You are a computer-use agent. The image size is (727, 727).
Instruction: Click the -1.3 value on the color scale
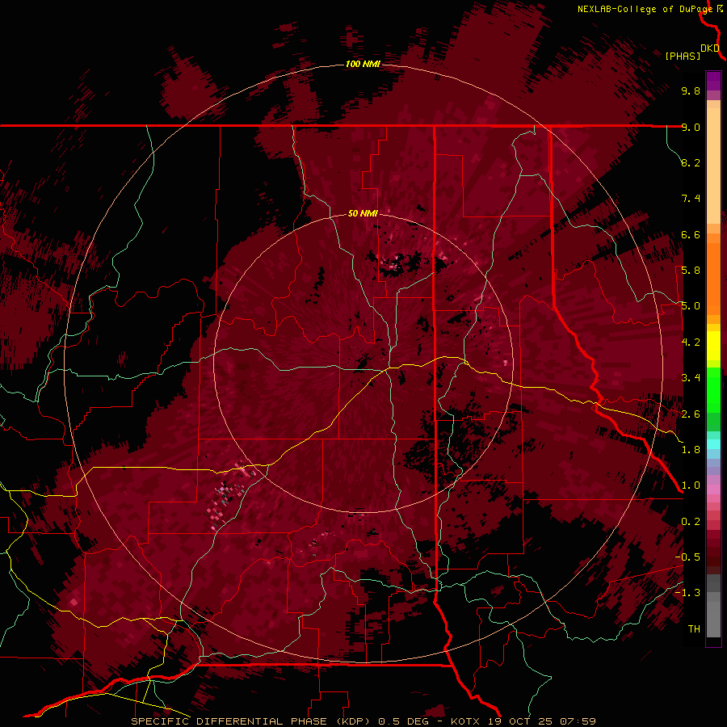687,593
